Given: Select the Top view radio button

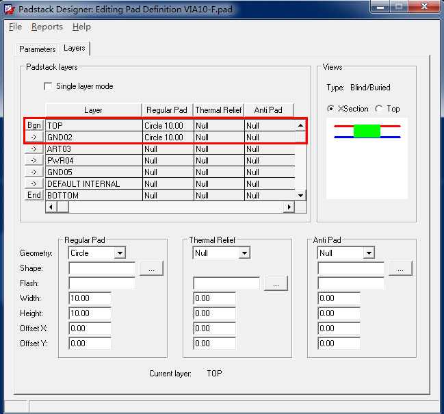Looking at the screenshot, I should tap(378, 108).
